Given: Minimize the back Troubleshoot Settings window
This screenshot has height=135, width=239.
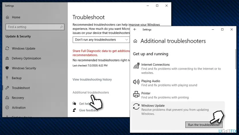Looking at the screenshot, I should pyautogui.click(x=148, y=6).
